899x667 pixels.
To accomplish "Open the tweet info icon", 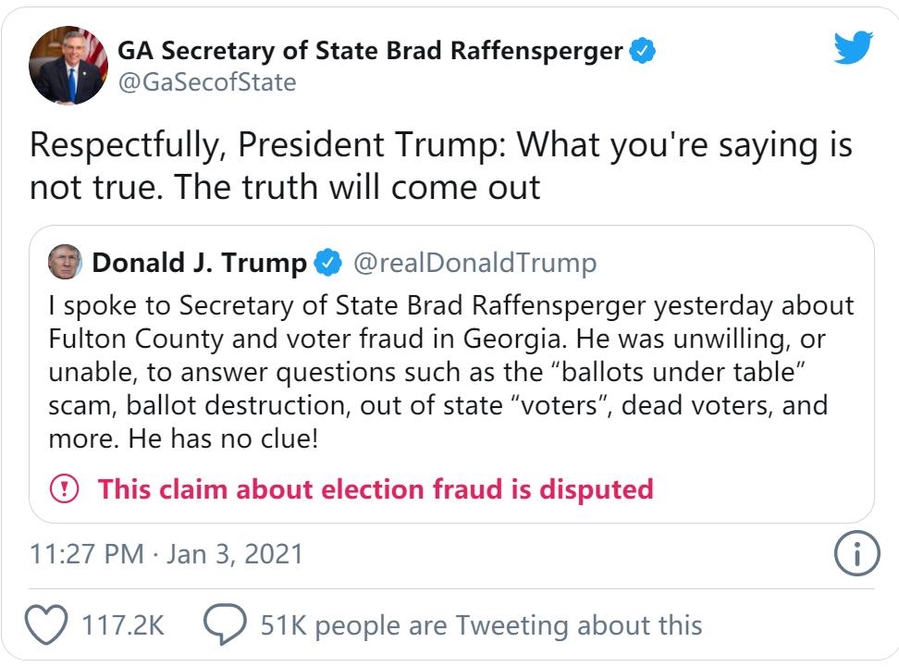I will coord(856,554).
